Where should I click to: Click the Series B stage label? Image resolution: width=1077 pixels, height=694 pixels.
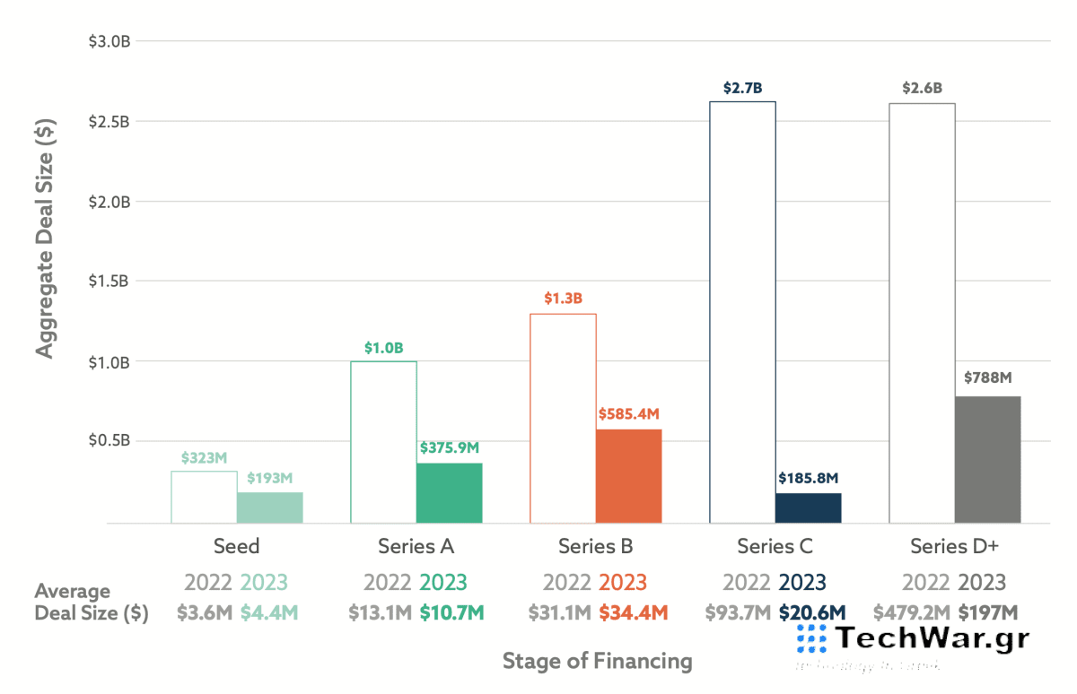pos(595,546)
